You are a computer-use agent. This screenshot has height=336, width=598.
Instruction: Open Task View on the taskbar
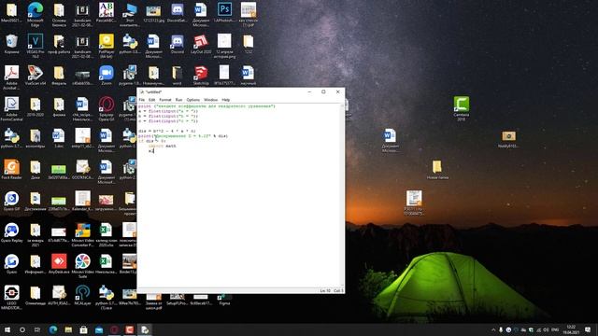click(x=37, y=329)
